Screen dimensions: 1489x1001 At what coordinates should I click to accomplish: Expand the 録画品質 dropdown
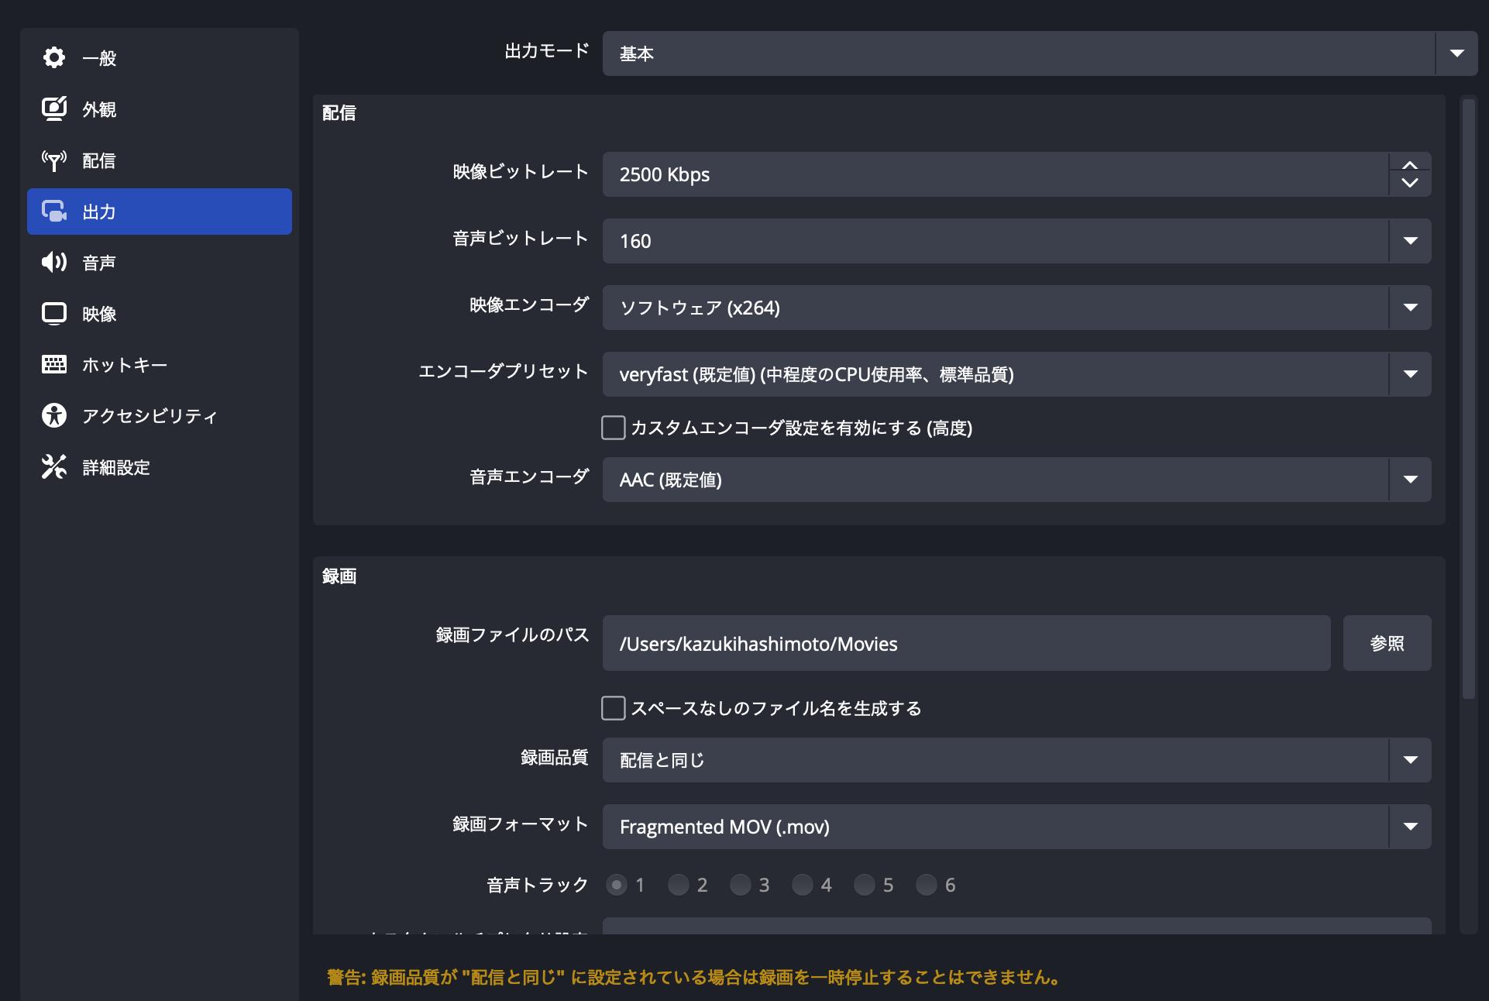(1016, 760)
